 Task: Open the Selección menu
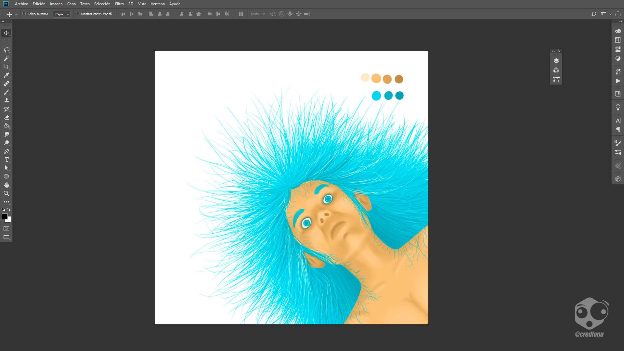(x=102, y=4)
